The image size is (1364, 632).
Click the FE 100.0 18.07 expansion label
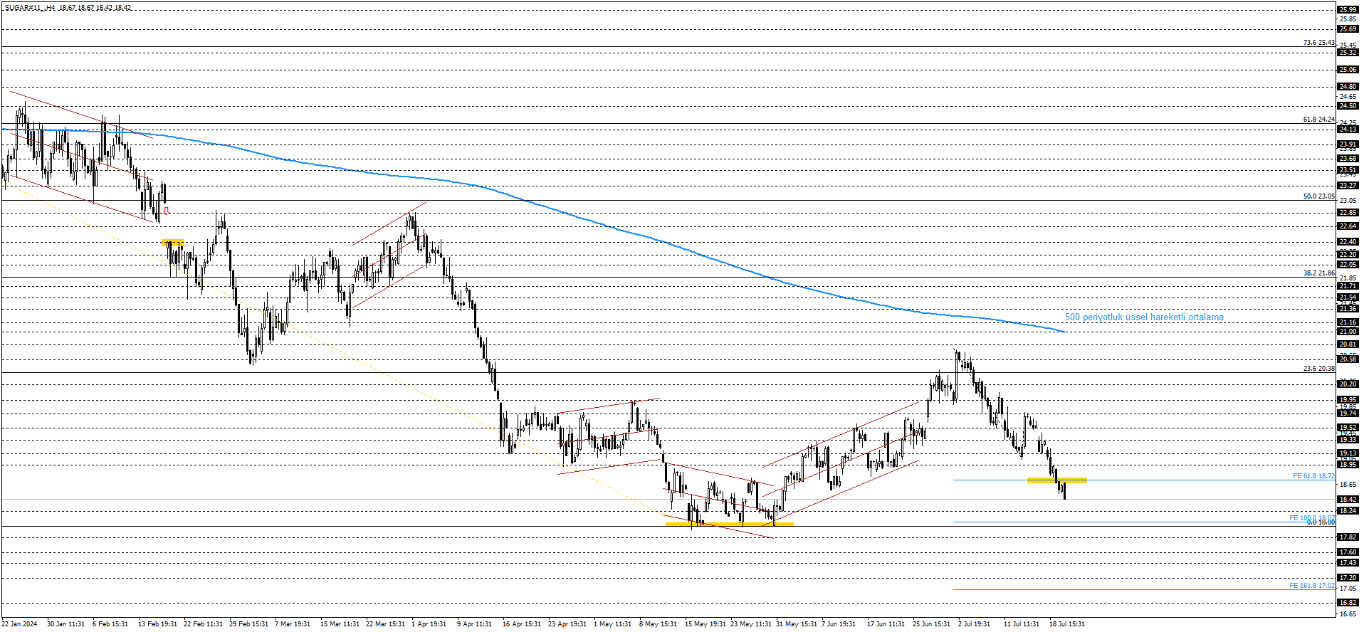pos(1312,518)
